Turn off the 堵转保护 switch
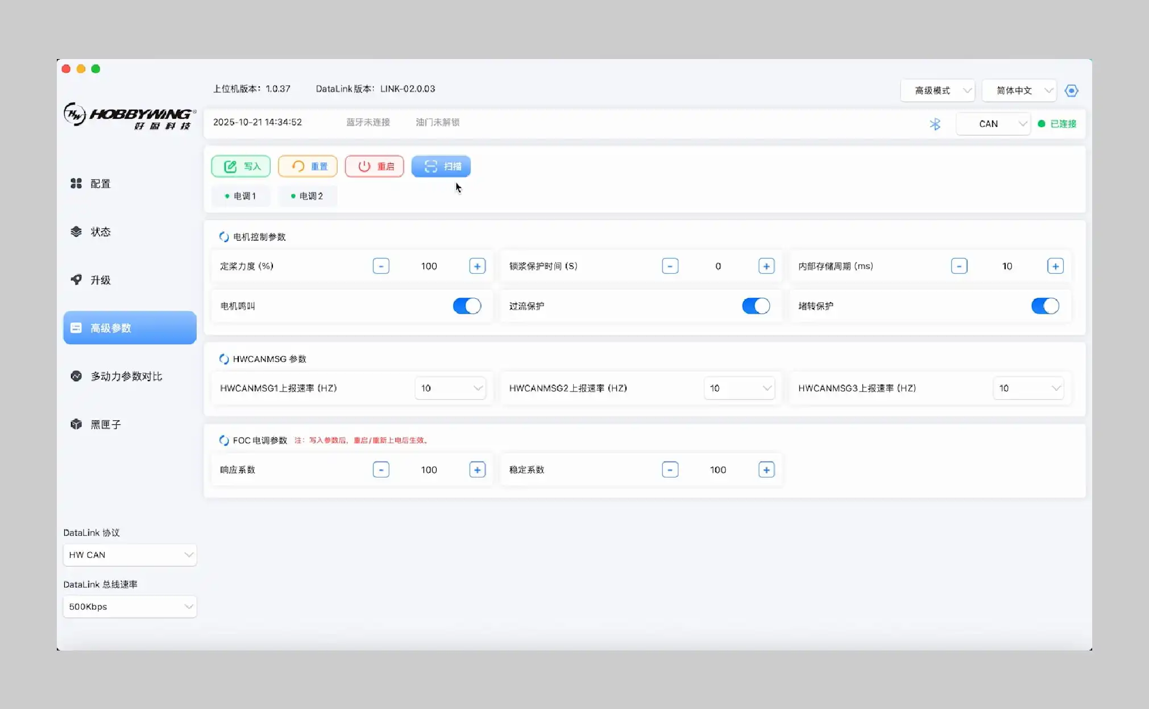Image resolution: width=1149 pixels, height=709 pixels. [1045, 306]
